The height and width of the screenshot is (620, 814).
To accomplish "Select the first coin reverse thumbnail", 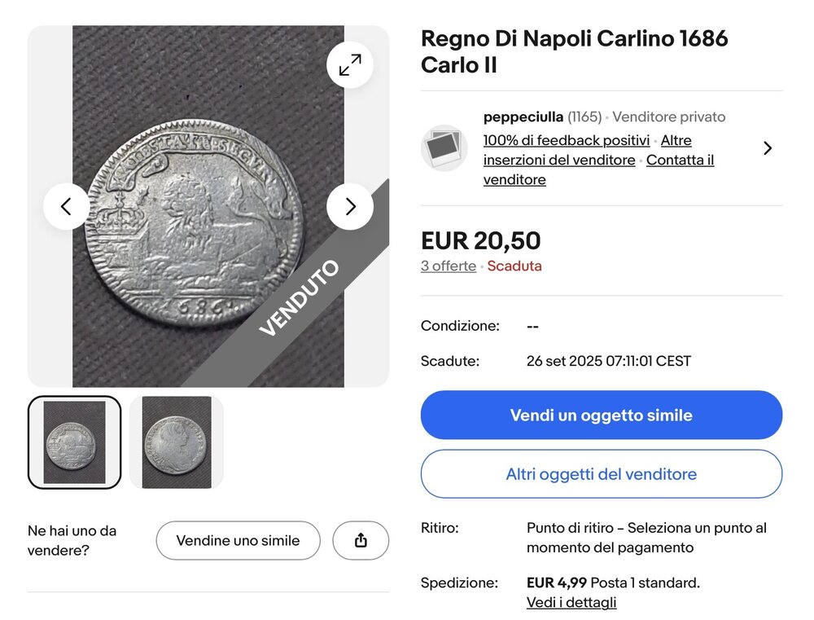I will click(74, 442).
